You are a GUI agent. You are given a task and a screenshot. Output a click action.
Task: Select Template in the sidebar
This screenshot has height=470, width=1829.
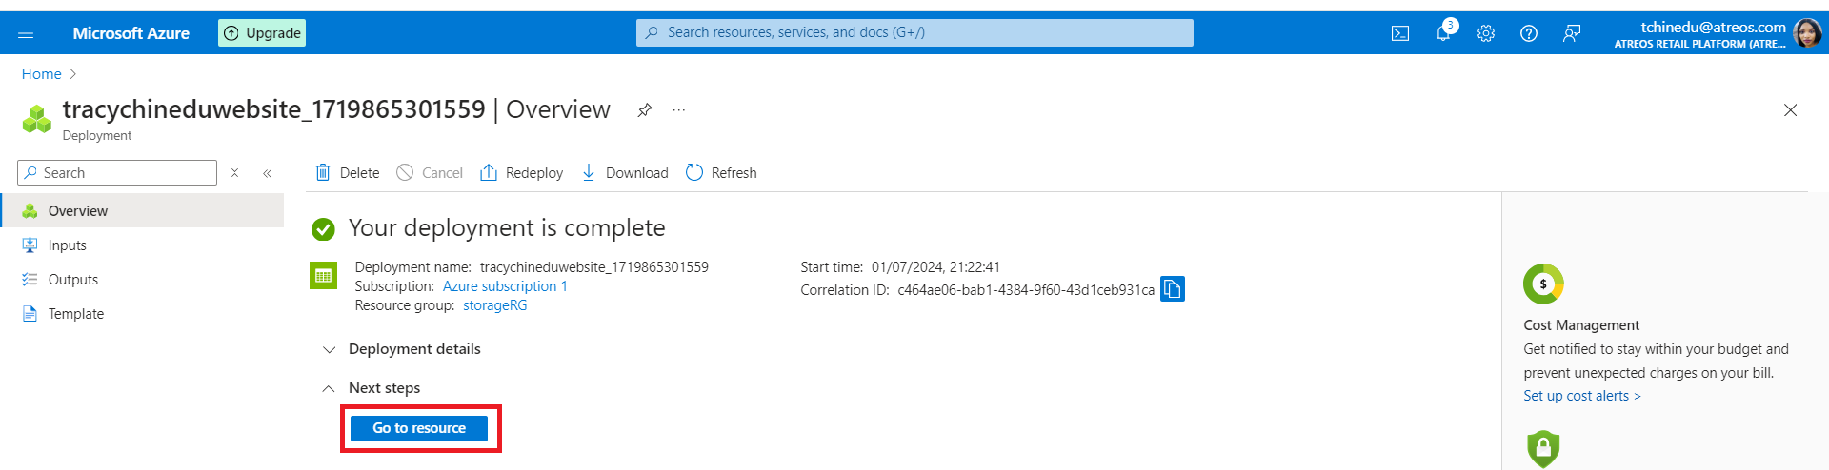click(x=76, y=314)
